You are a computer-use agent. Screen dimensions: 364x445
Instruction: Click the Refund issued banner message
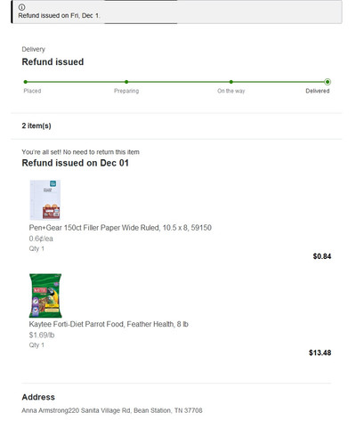59,15
